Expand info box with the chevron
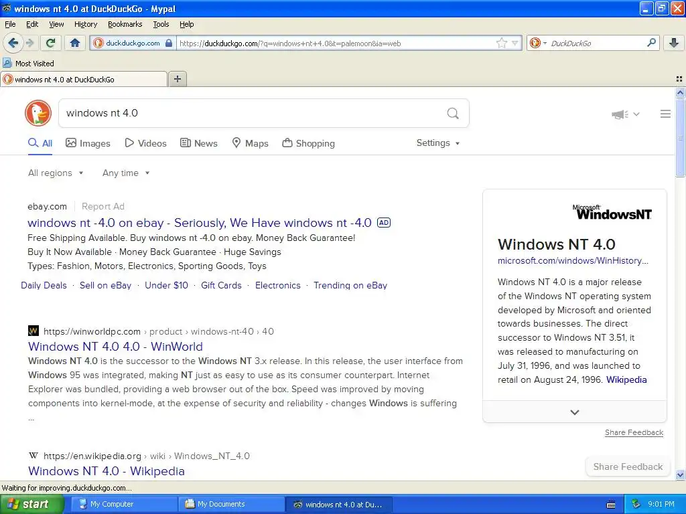The height and width of the screenshot is (514, 686). point(574,412)
